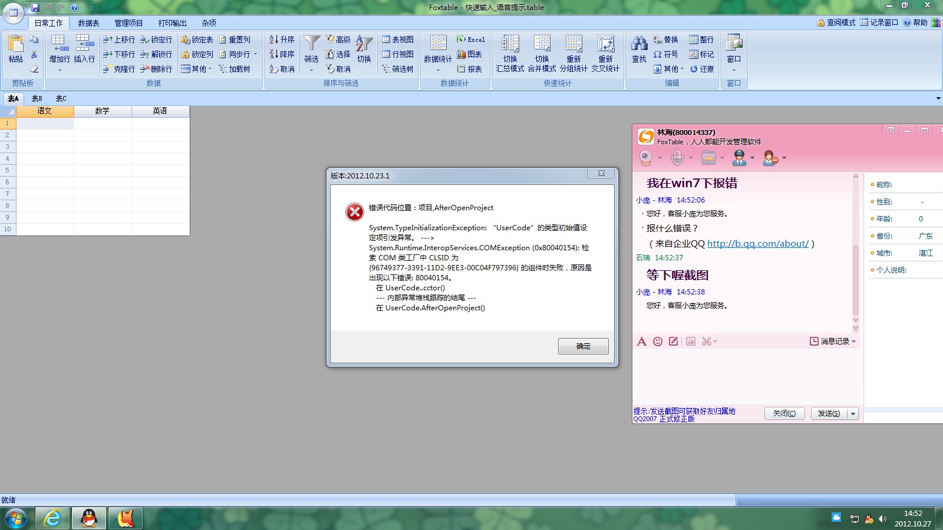Open the b.qq.com/about link in chat

click(758, 244)
